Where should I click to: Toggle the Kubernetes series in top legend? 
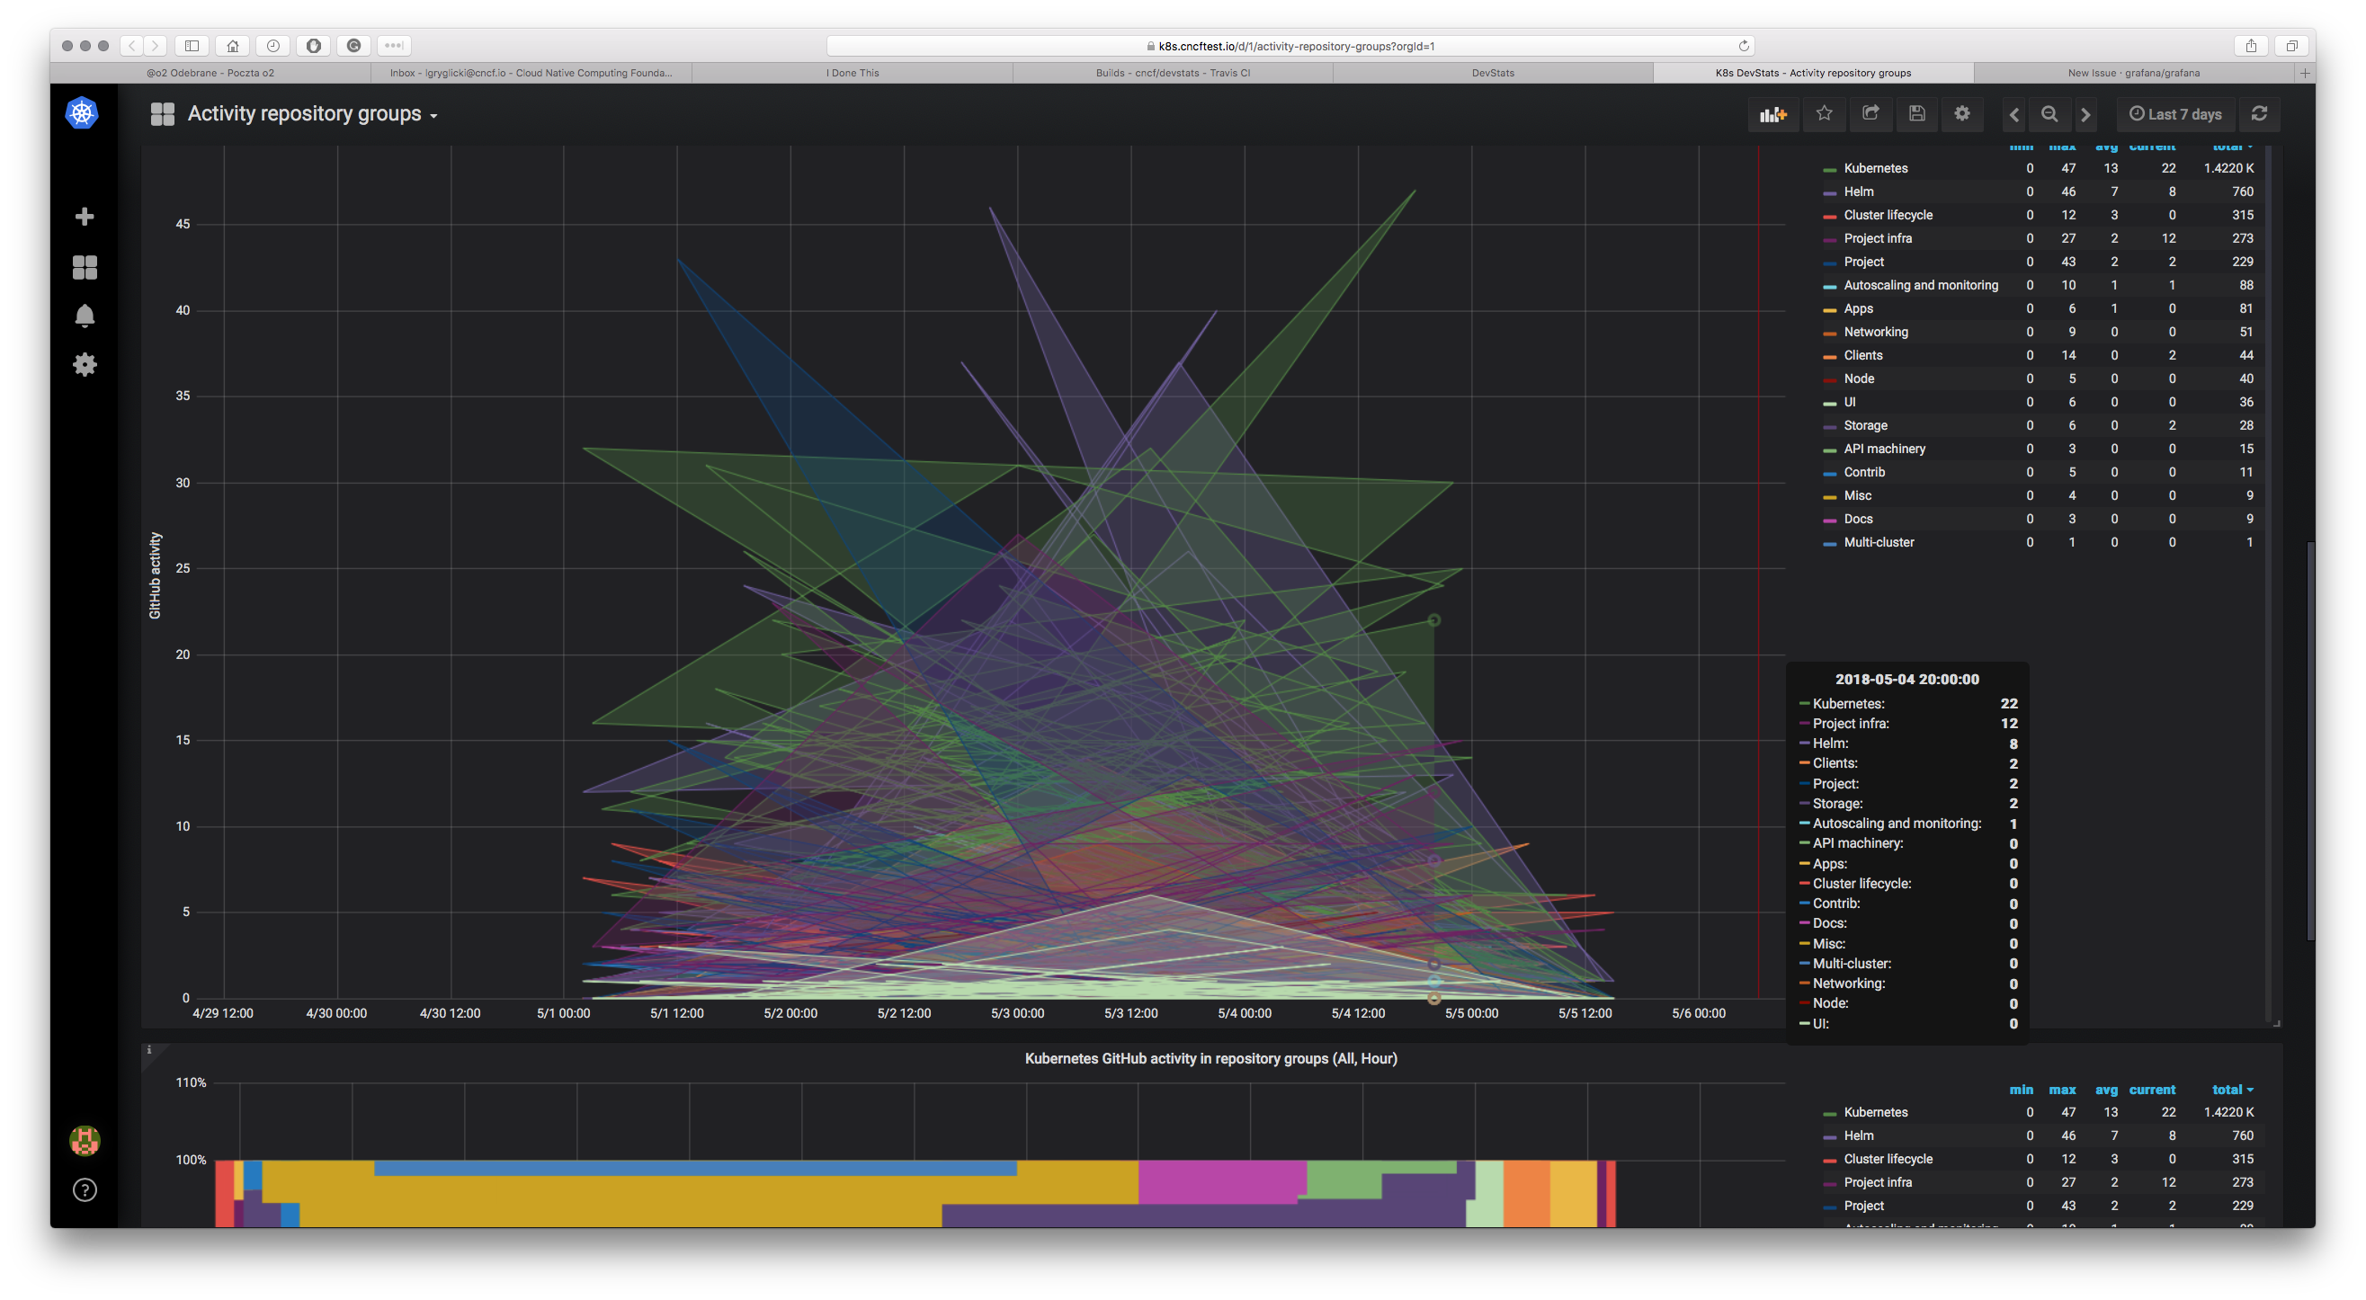(x=1875, y=168)
